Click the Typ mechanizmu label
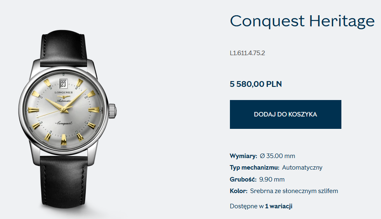Viewport: 381px width, 219px height. pos(254,168)
